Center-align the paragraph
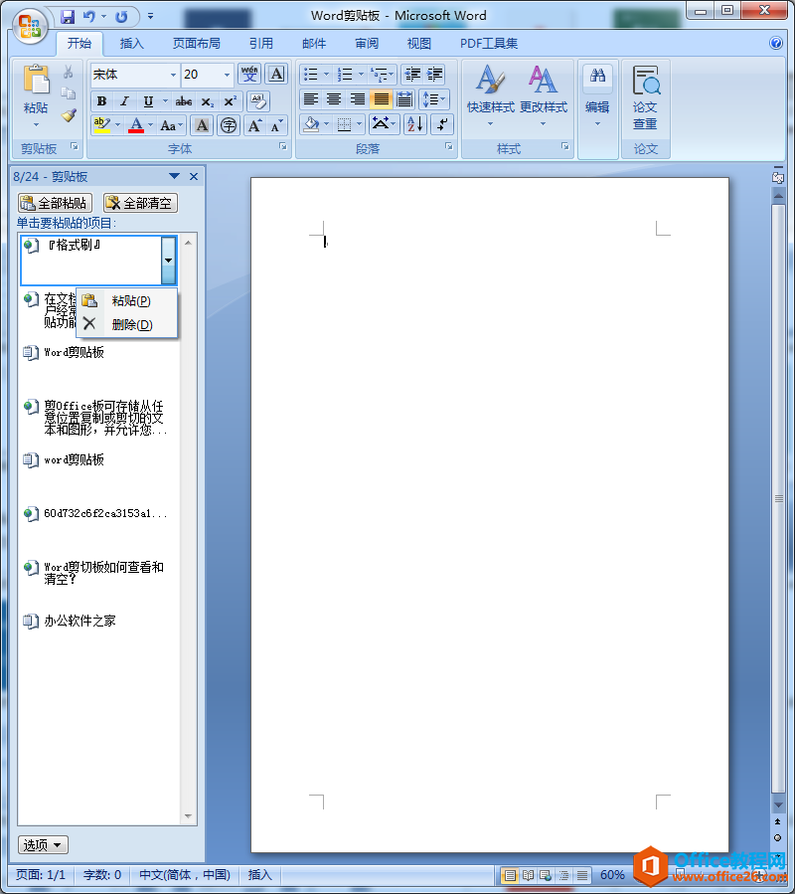Viewport: 795px width, 894px height. (x=334, y=99)
